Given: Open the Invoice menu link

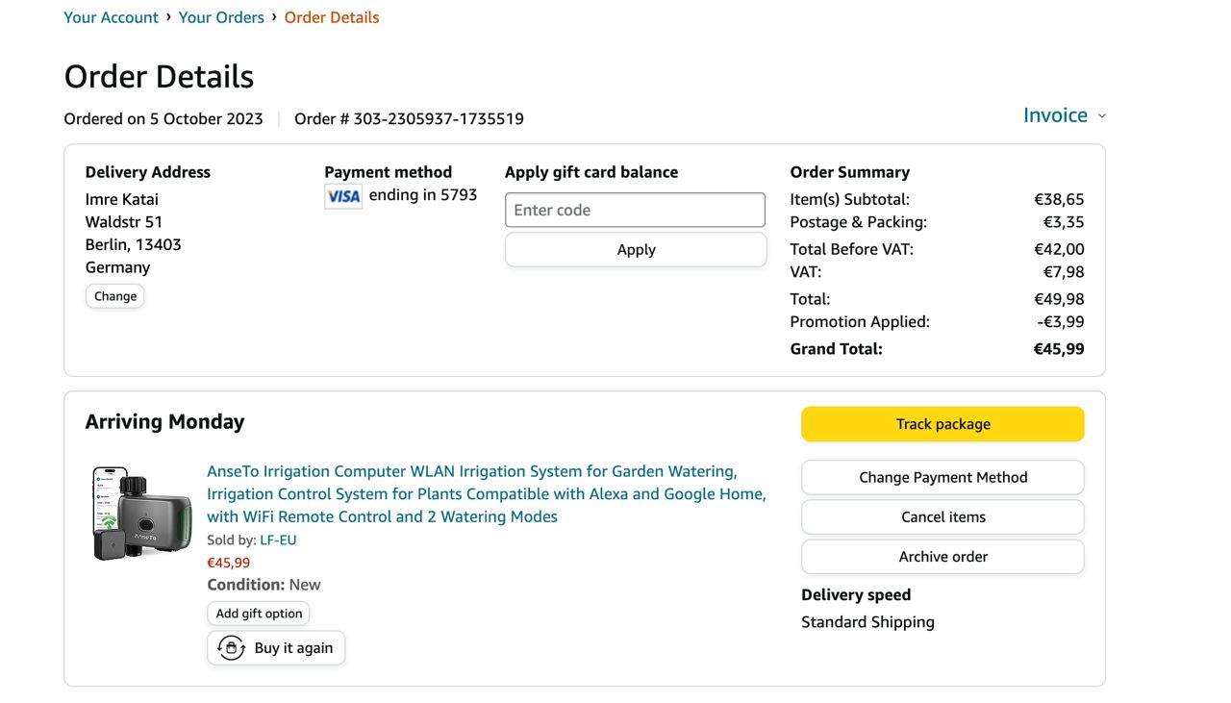Looking at the screenshot, I should (x=1055, y=115).
